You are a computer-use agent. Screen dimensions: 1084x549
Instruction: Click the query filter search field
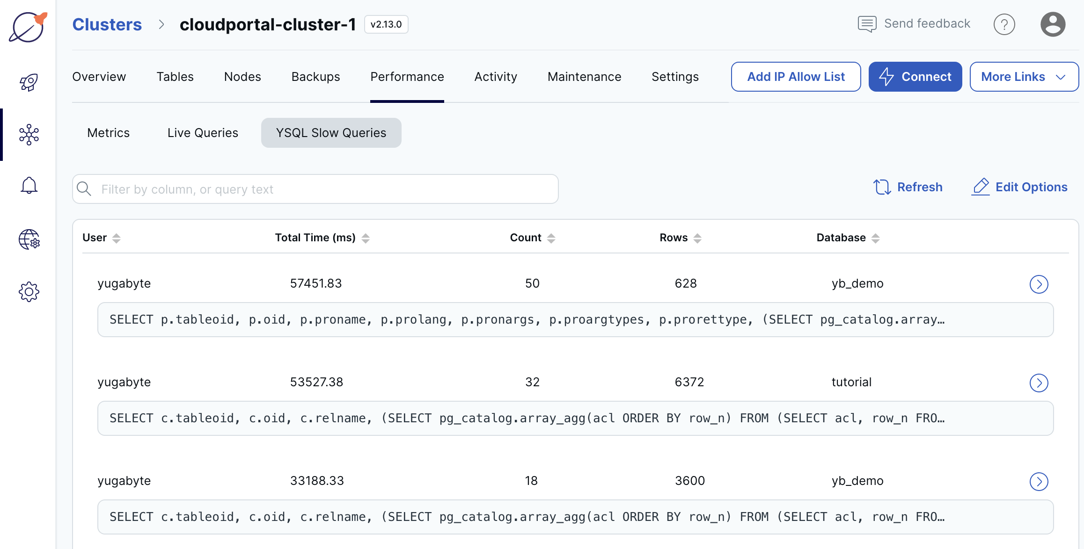tap(315, 189)
